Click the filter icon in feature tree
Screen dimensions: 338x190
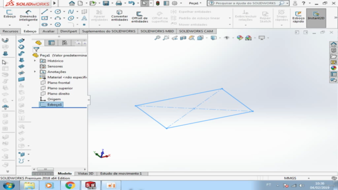pyautogui.click(x=36, y=50)
